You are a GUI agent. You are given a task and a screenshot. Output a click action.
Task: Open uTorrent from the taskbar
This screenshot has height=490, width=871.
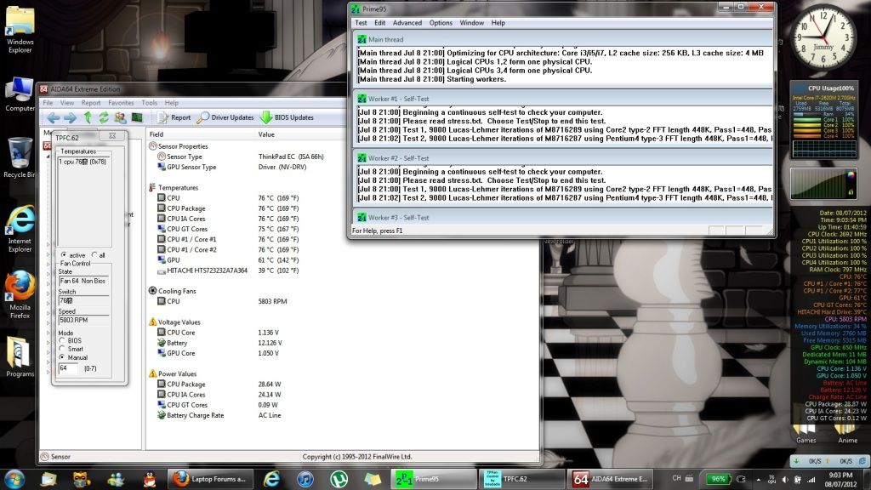point(339,479)
